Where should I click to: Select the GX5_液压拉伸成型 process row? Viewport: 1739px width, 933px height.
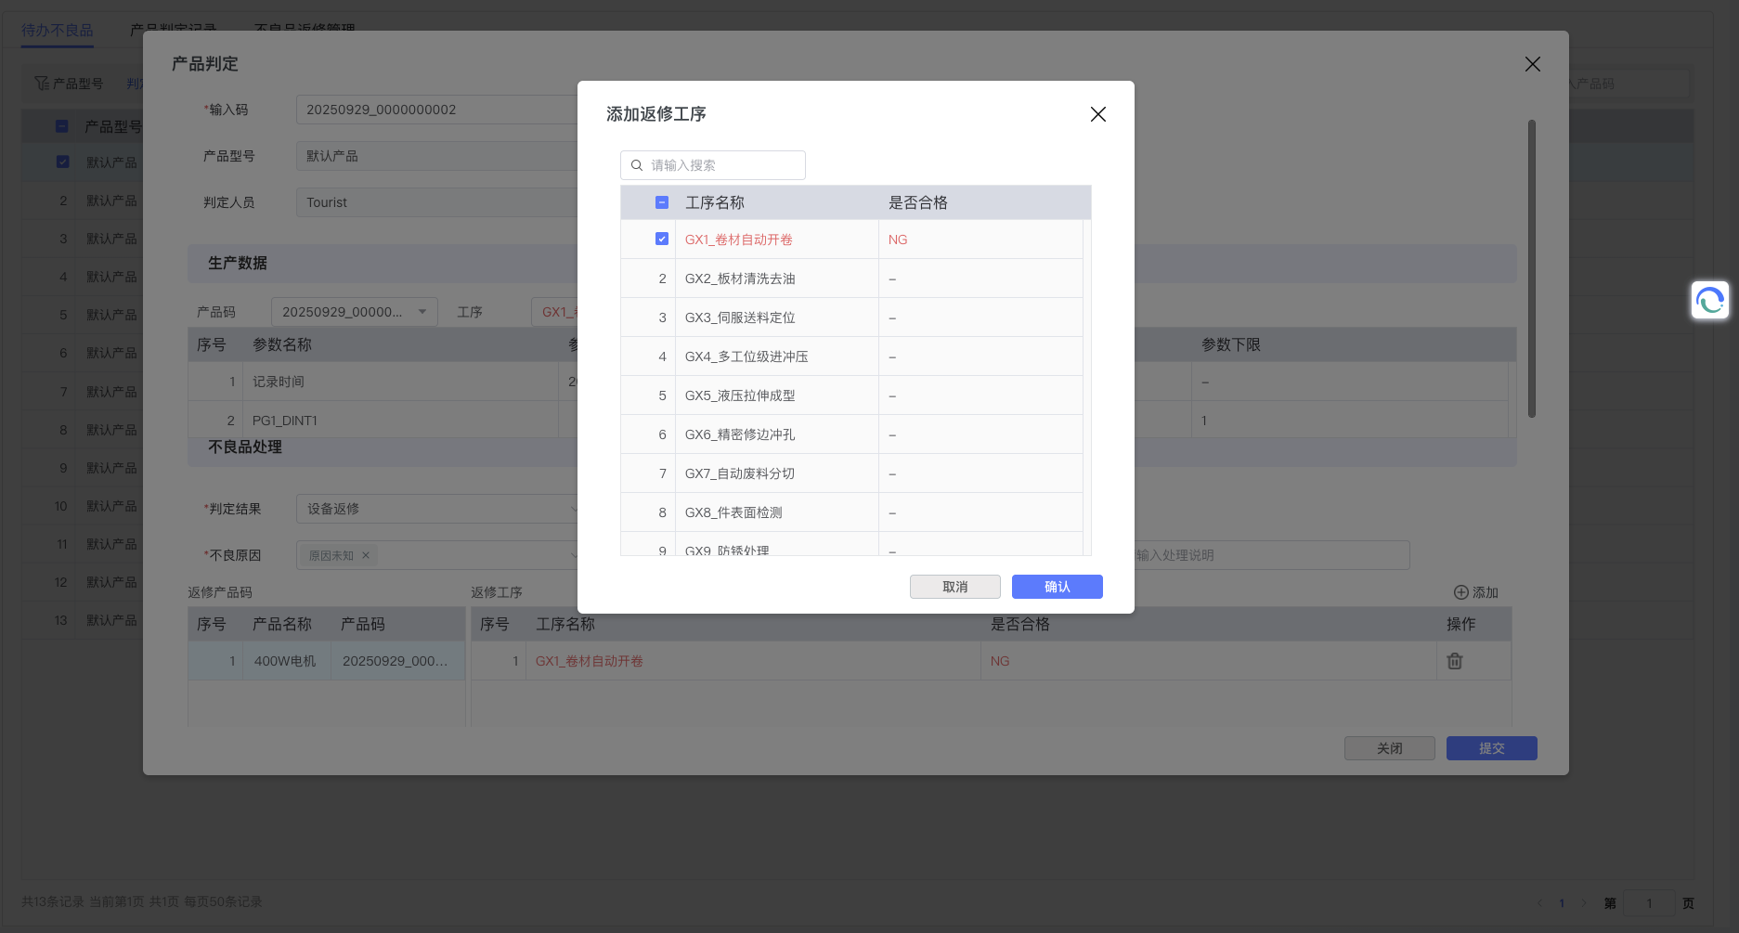(x=740, y=395)
